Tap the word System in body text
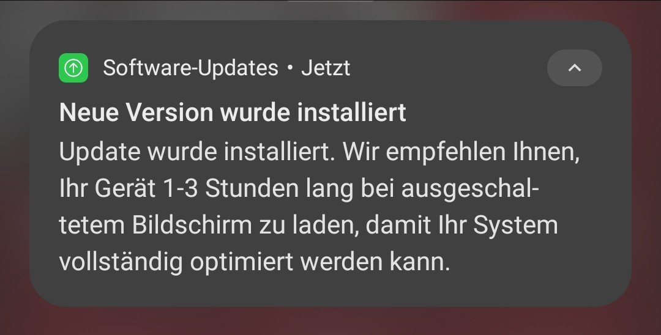The width and height of the screenshot is (661, 335). [515, 226]
